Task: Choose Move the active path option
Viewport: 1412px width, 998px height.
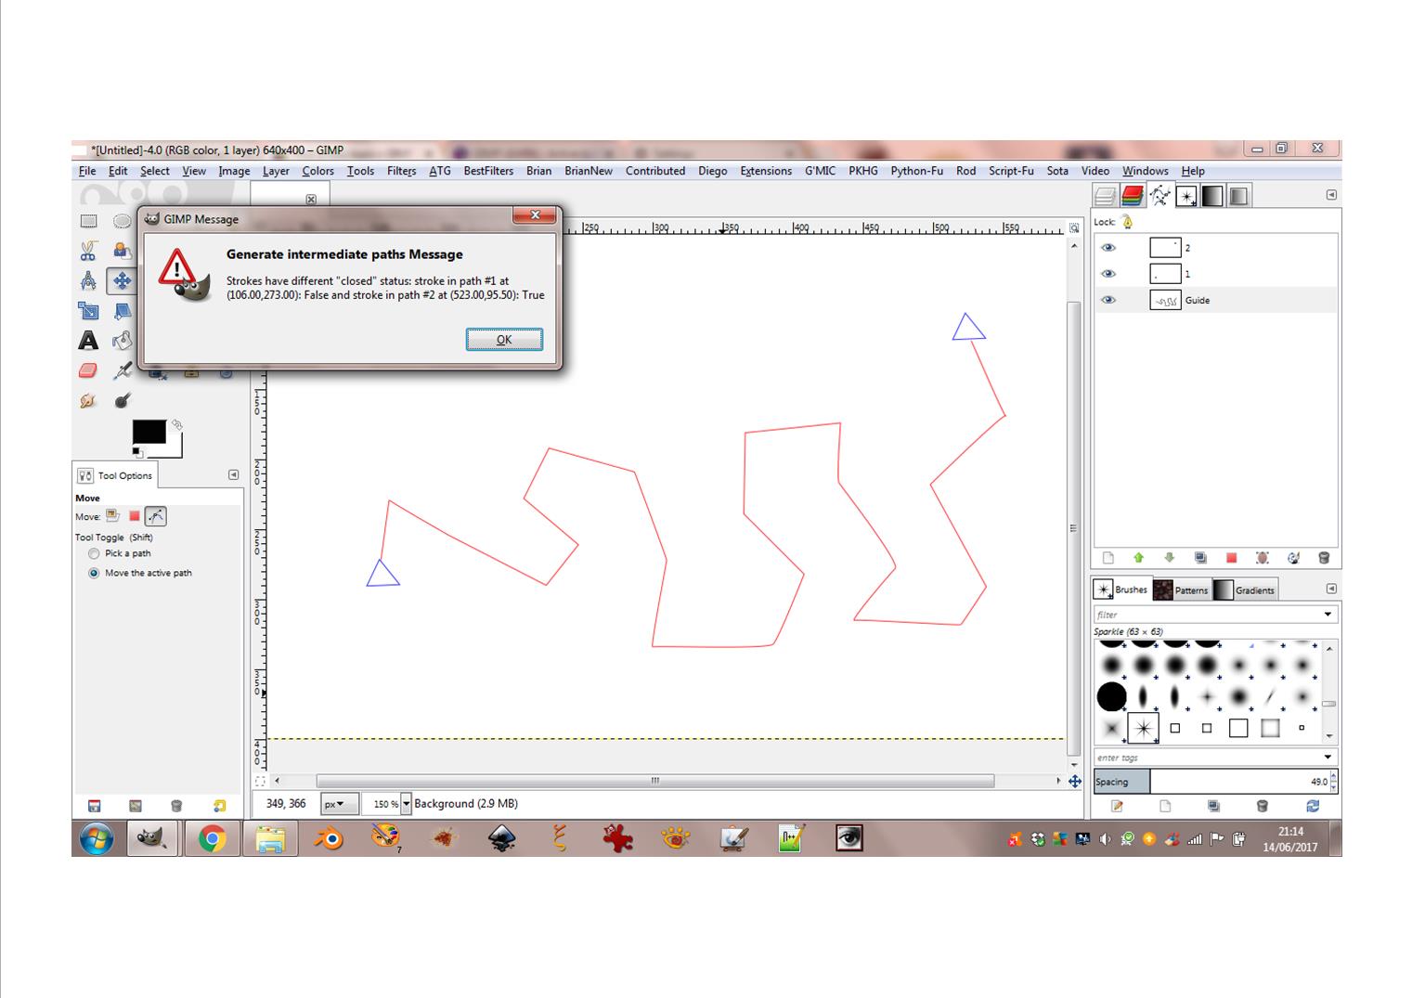Action: (94, 573)
